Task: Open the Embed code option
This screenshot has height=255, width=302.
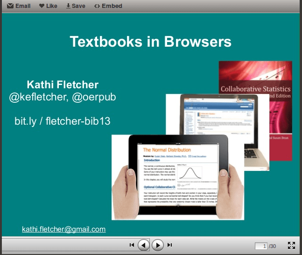Action: coord(108,6)
